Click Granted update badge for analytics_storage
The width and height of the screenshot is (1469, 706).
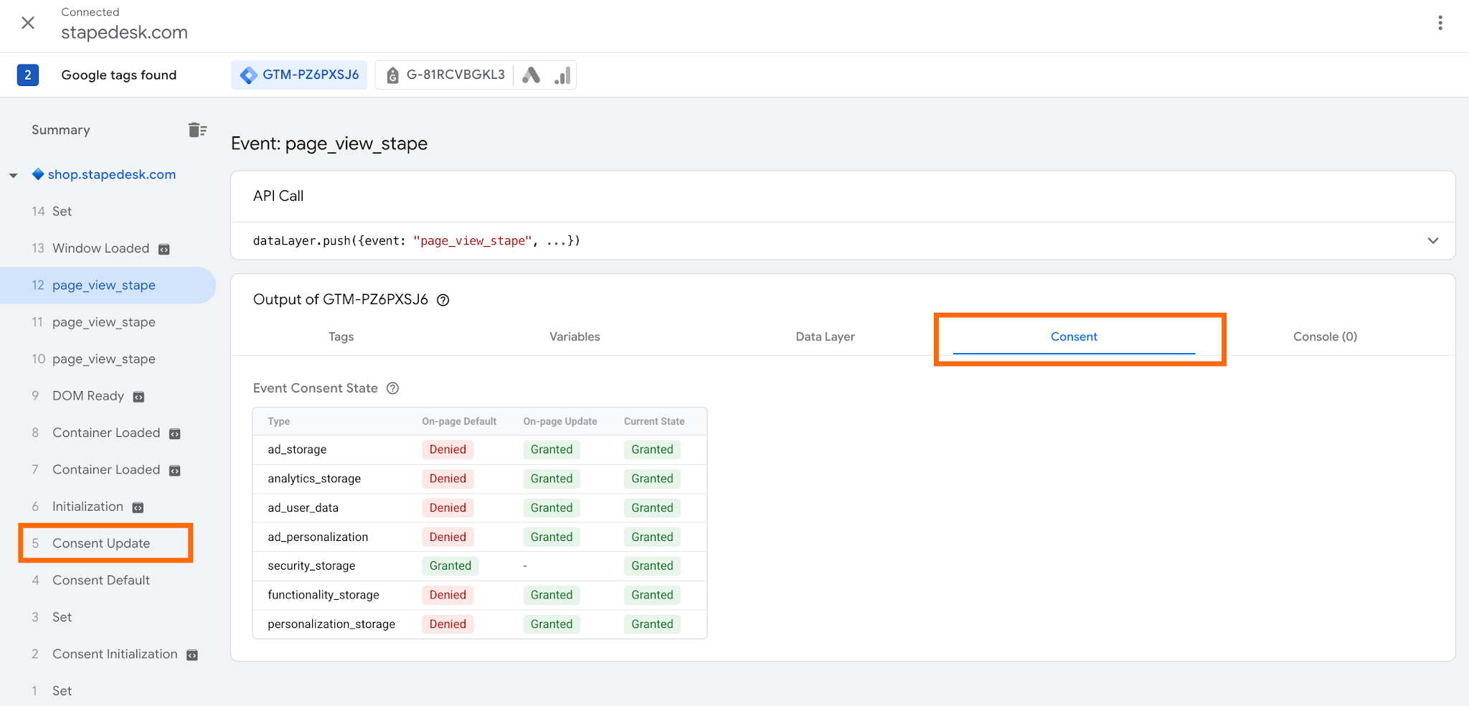coord(552,479)
